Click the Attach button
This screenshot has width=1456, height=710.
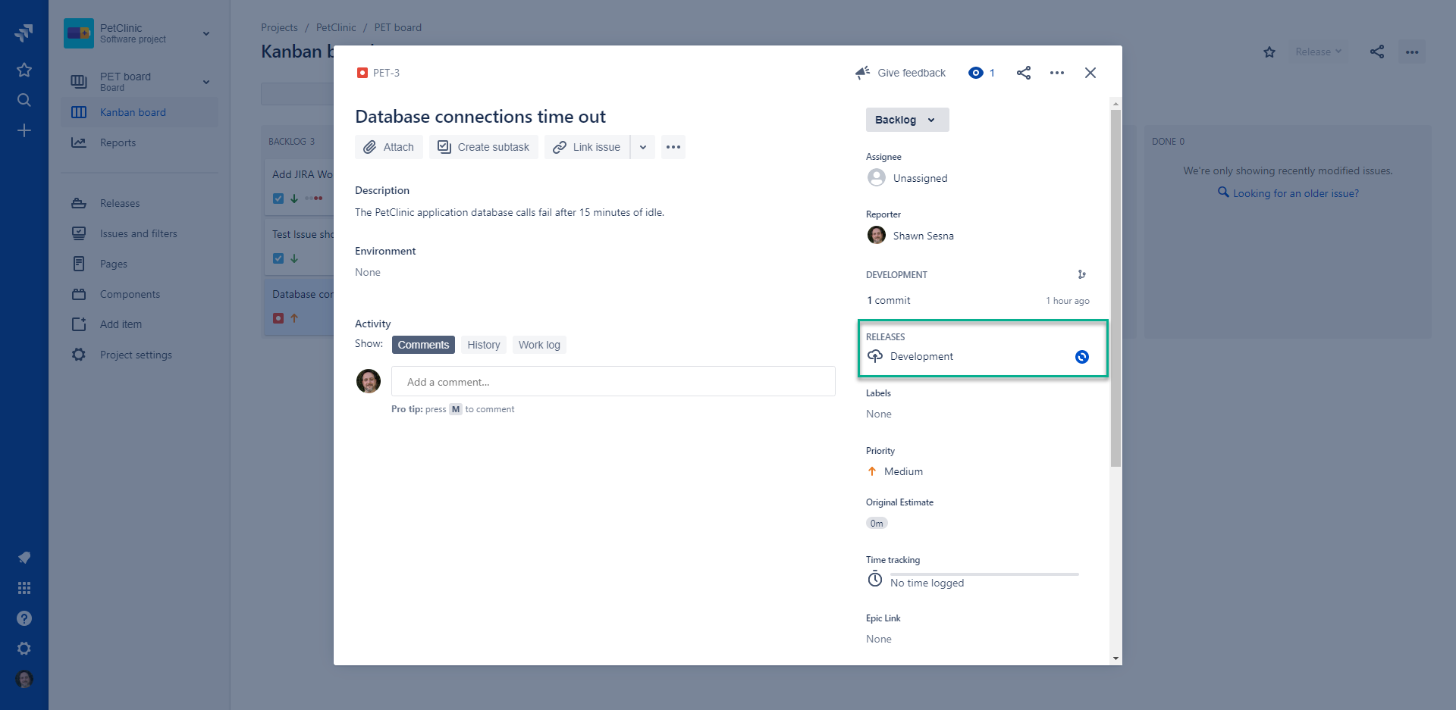coord(388,147)
